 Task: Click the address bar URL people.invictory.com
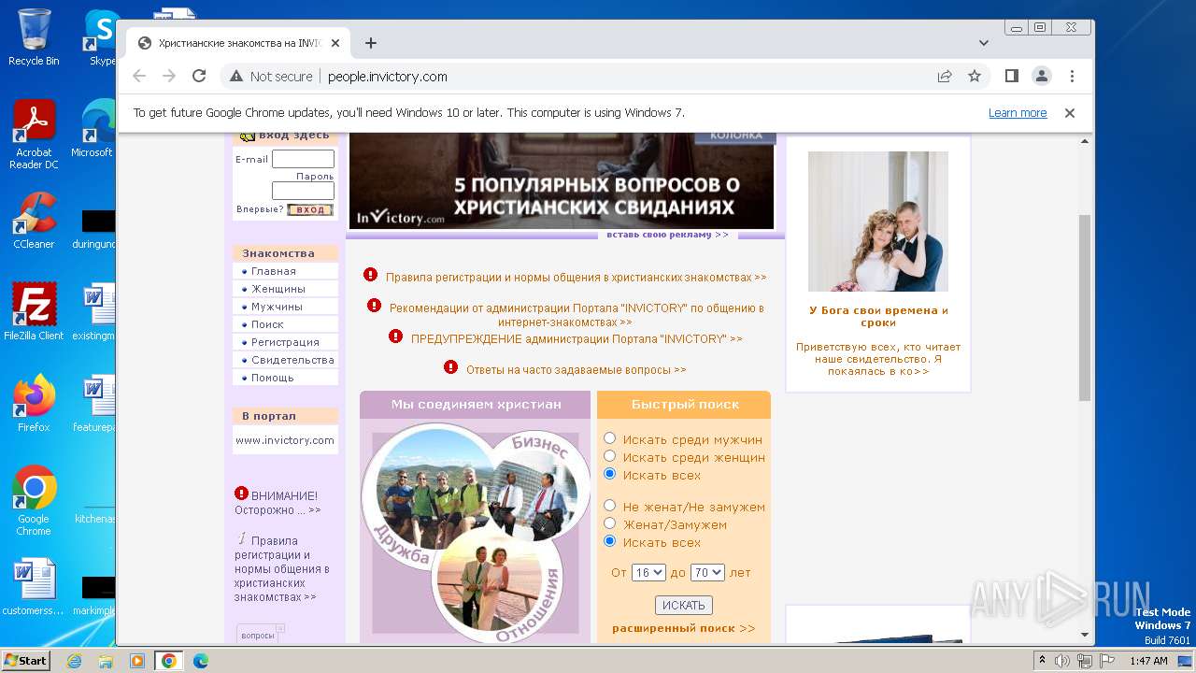click(x=388, y=77)
